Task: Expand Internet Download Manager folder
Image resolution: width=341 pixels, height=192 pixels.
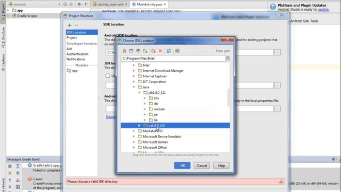Action: [134, 70]
